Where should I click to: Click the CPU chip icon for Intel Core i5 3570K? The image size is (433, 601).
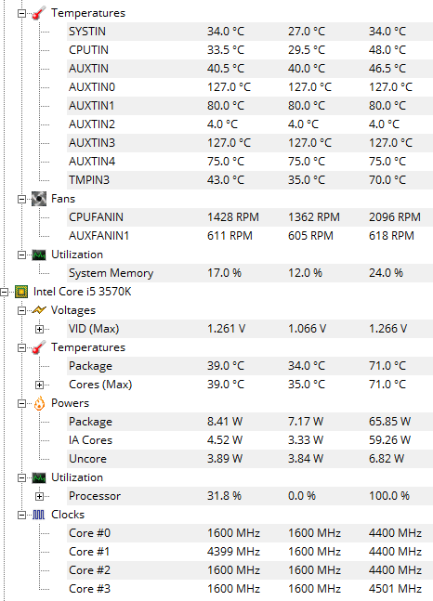(21, 292)
